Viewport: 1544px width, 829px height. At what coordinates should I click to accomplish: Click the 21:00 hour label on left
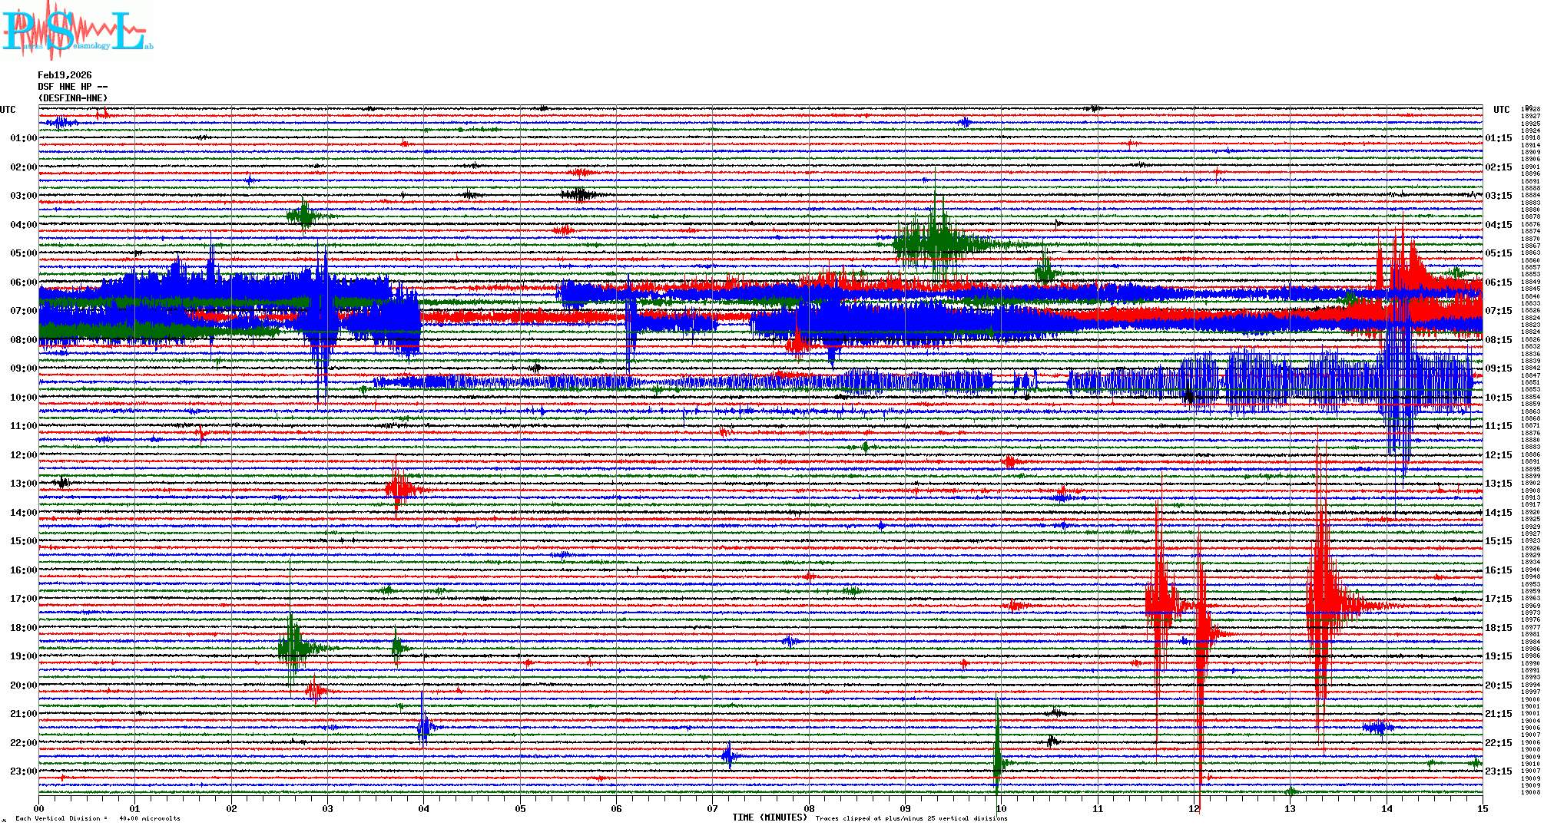click(23, 714)
